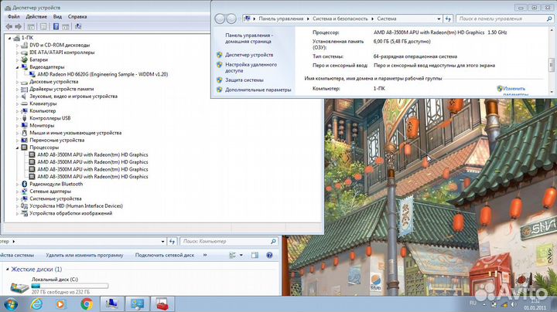This screenshot has height=312, width=557.
Task: Open the Вид menu
Action: pos(58,16)
